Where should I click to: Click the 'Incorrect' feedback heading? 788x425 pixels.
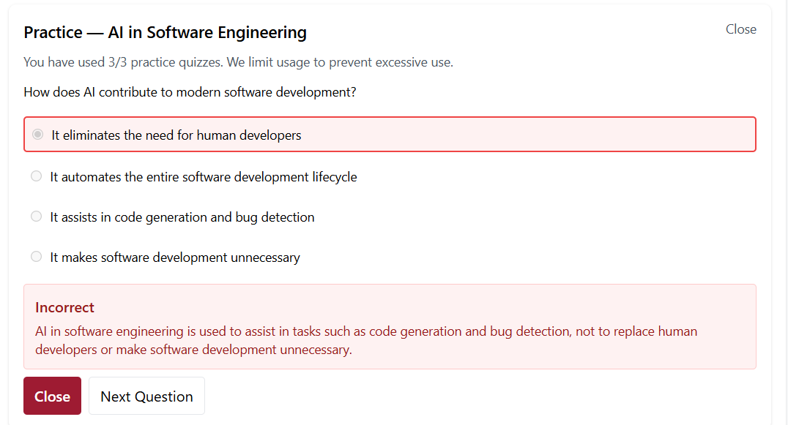tap(64, 307)
